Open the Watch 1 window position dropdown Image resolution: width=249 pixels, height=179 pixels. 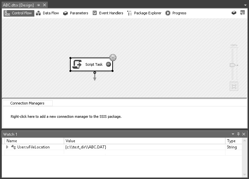click(233, 134)
